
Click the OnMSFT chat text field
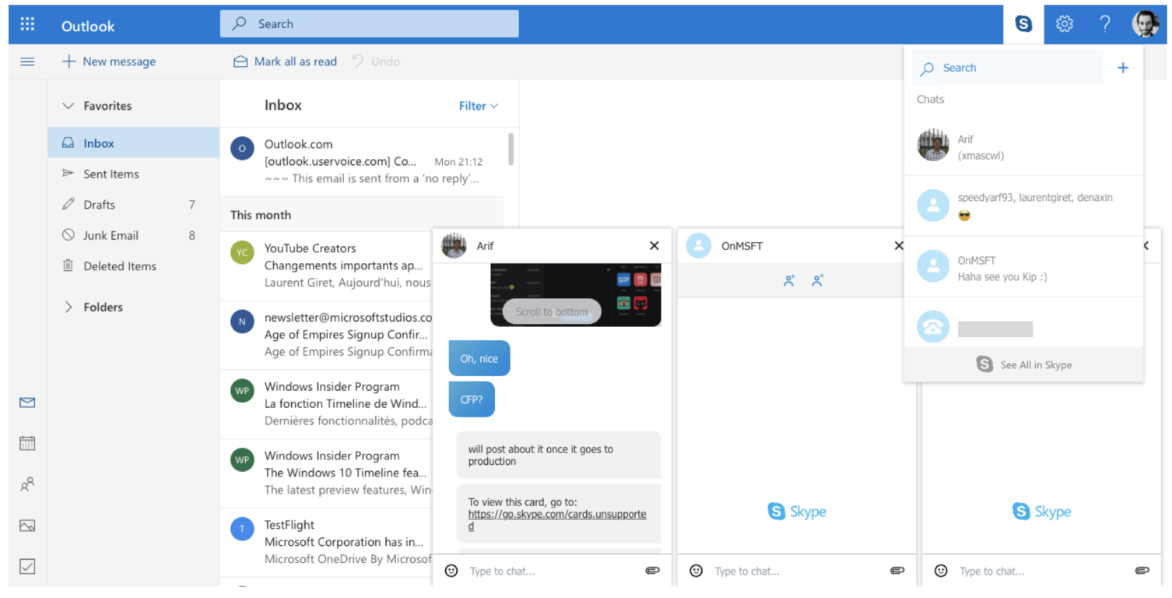point(798,571)
